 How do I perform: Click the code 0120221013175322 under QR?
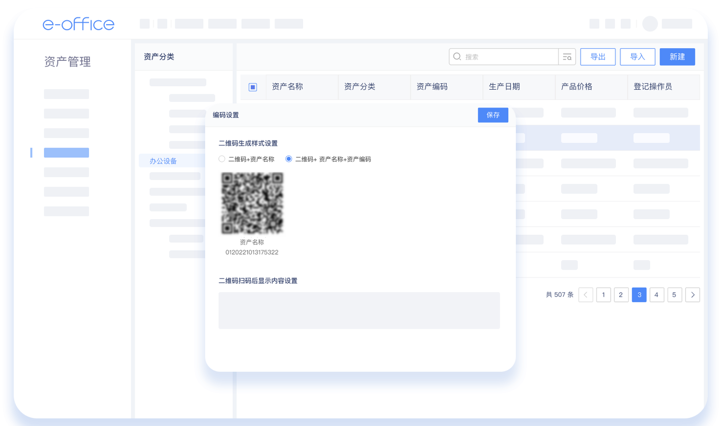coord(252,252)
